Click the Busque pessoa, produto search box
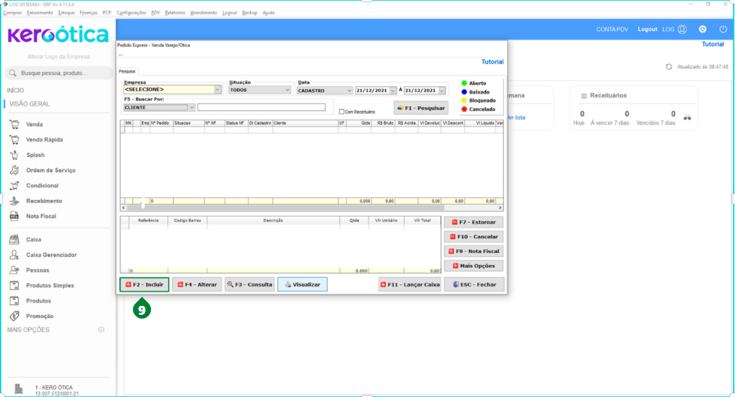This screenshot has width=735, height=397. tap(59, 73)
